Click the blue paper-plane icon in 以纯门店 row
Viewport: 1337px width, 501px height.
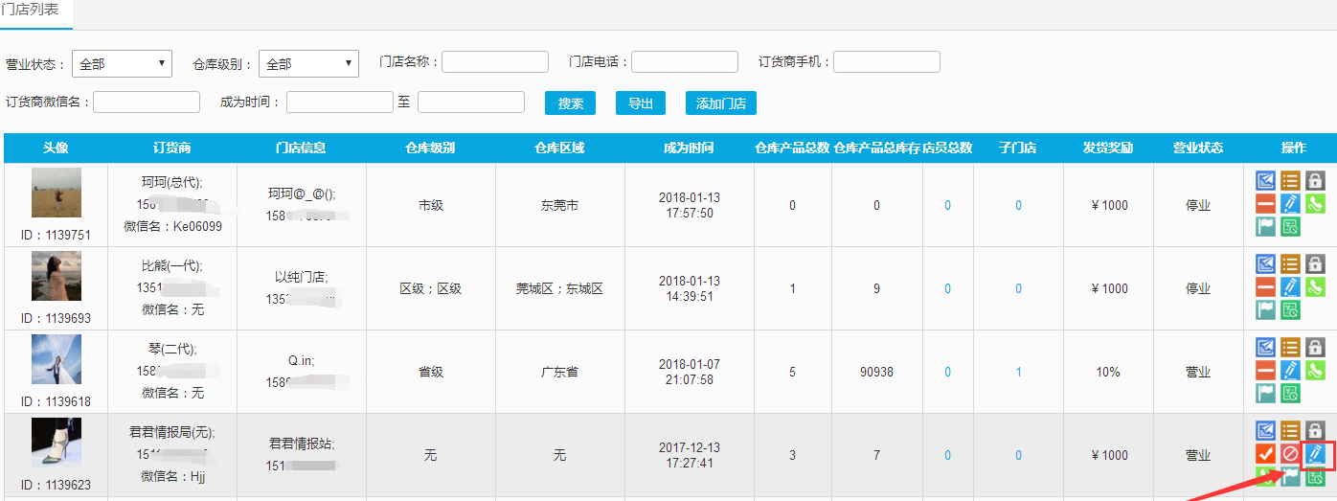(1266, 263)
